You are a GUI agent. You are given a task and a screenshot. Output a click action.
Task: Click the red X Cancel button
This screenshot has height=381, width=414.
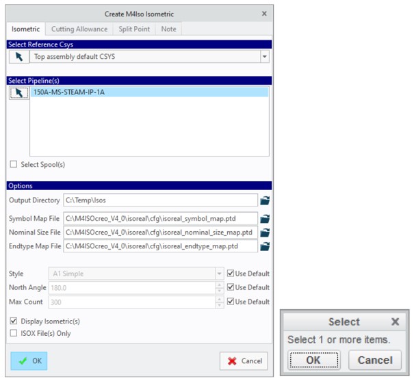tap(244, 360)
